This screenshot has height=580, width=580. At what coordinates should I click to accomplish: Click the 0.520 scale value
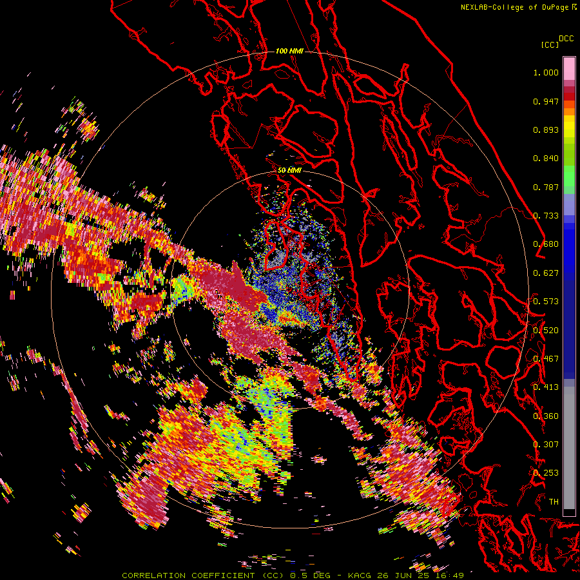click(x=546, y=331)
